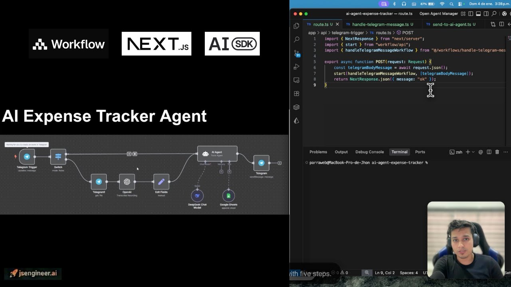Open Wi-Fi settings in macOS menu bar

pos(442,4)
